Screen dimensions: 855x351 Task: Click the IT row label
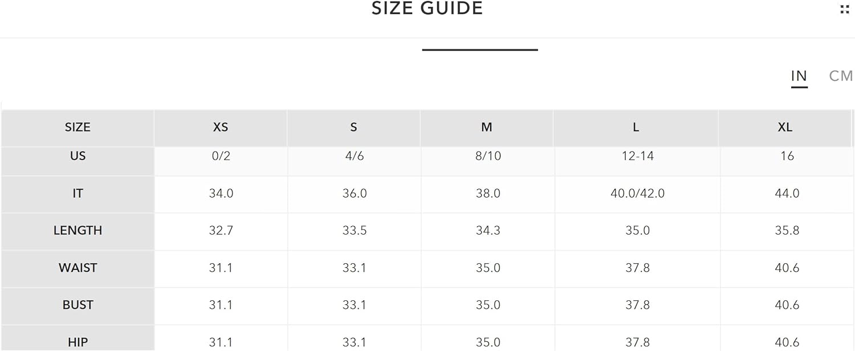pos(78,194)
